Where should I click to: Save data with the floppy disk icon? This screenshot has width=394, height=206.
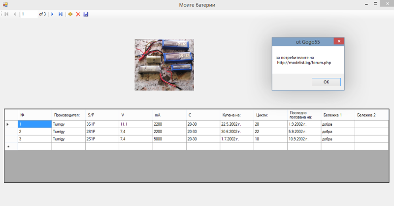pyautogui.click(x=86, y=14)
